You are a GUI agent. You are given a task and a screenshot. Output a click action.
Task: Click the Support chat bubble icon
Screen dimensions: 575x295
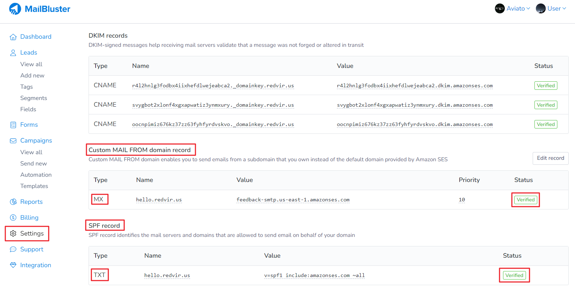(x=13, y=250)
